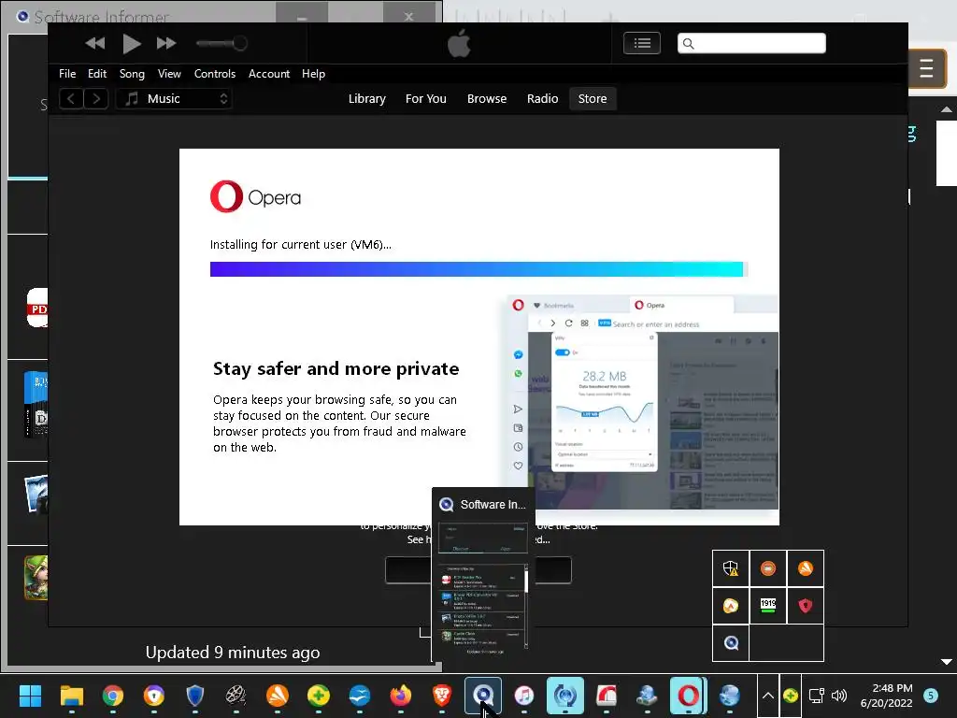This screenshot has width=957, height=718.
Task: Click the Avast overflow tray icon
Action: [805, 568]
